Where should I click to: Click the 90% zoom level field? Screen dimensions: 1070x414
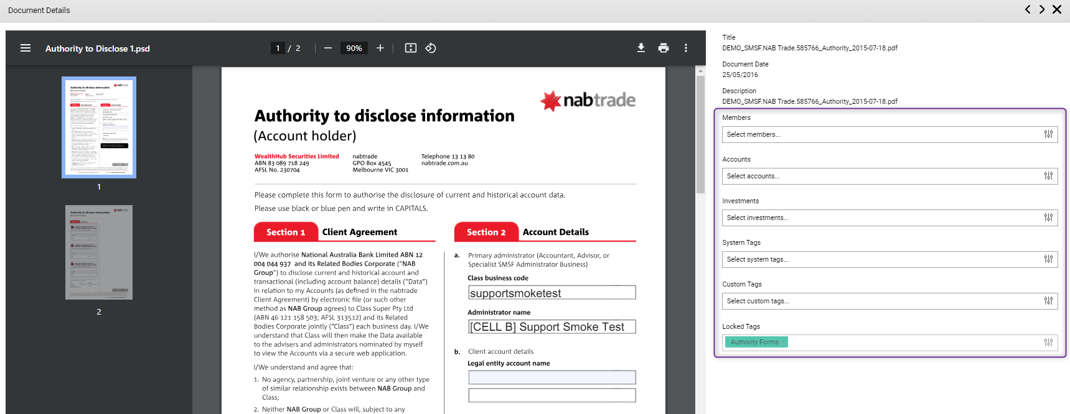tap(354, 48)
